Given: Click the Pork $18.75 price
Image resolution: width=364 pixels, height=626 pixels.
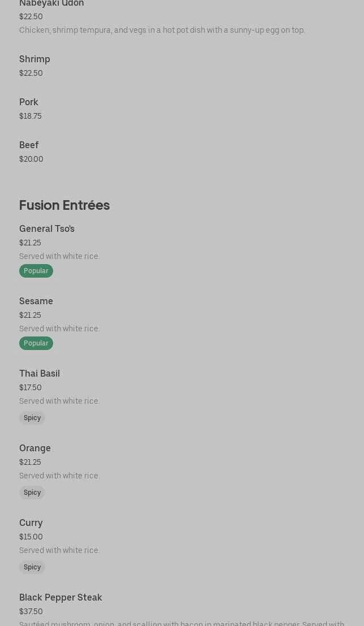Looking at the screenshot, I should coord(31,116).
